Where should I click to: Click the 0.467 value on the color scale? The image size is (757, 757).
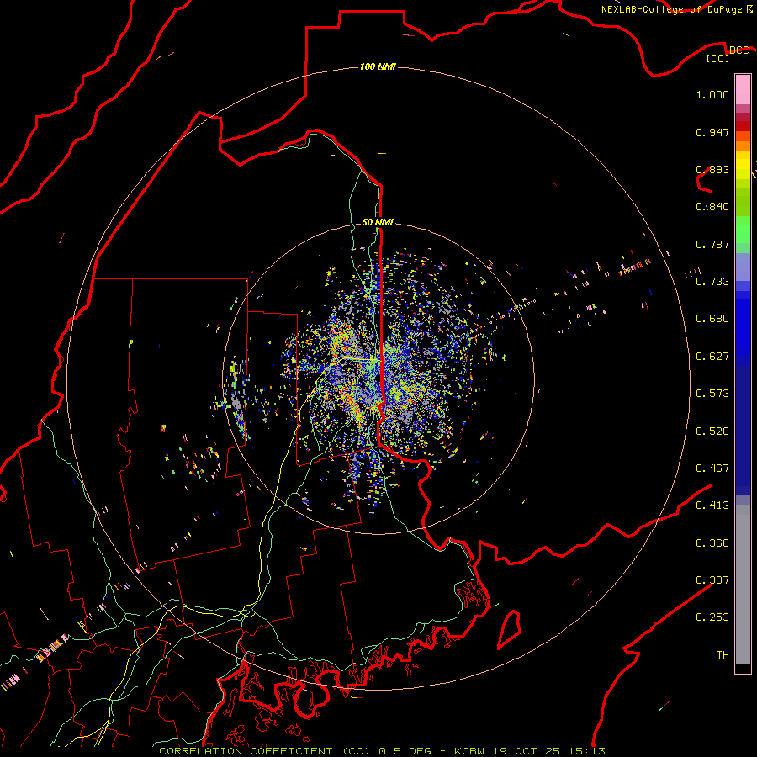(712, 468)
